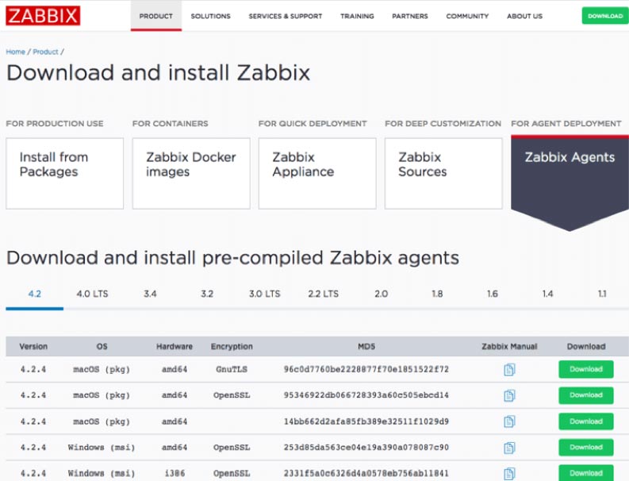Image resolution: width=629 pixels, height=481 pixels.
Task: Click MD5 hash starting with 95346922db
Action: 366,395
